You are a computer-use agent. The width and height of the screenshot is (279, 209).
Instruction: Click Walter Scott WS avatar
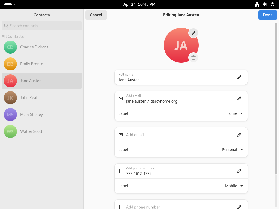click(x=10, y=131)
